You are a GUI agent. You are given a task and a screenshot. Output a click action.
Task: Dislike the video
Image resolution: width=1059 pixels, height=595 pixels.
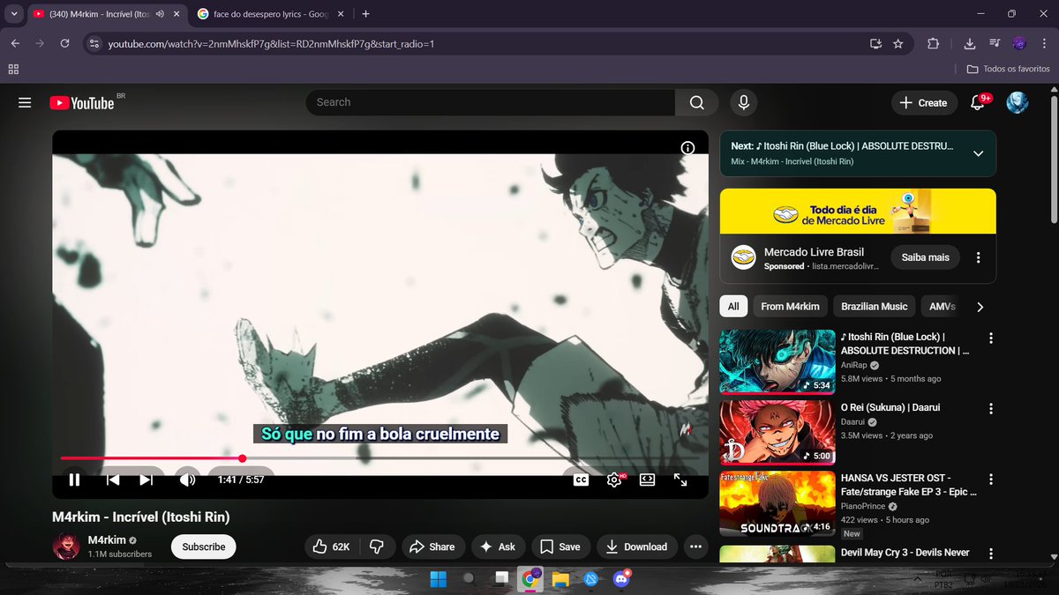(376, 547)
